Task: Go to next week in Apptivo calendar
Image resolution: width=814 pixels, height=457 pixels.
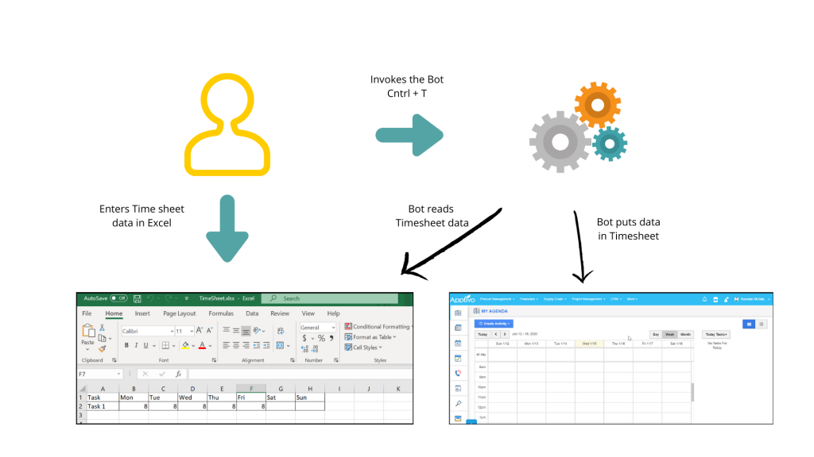Action: coord(505,335)
